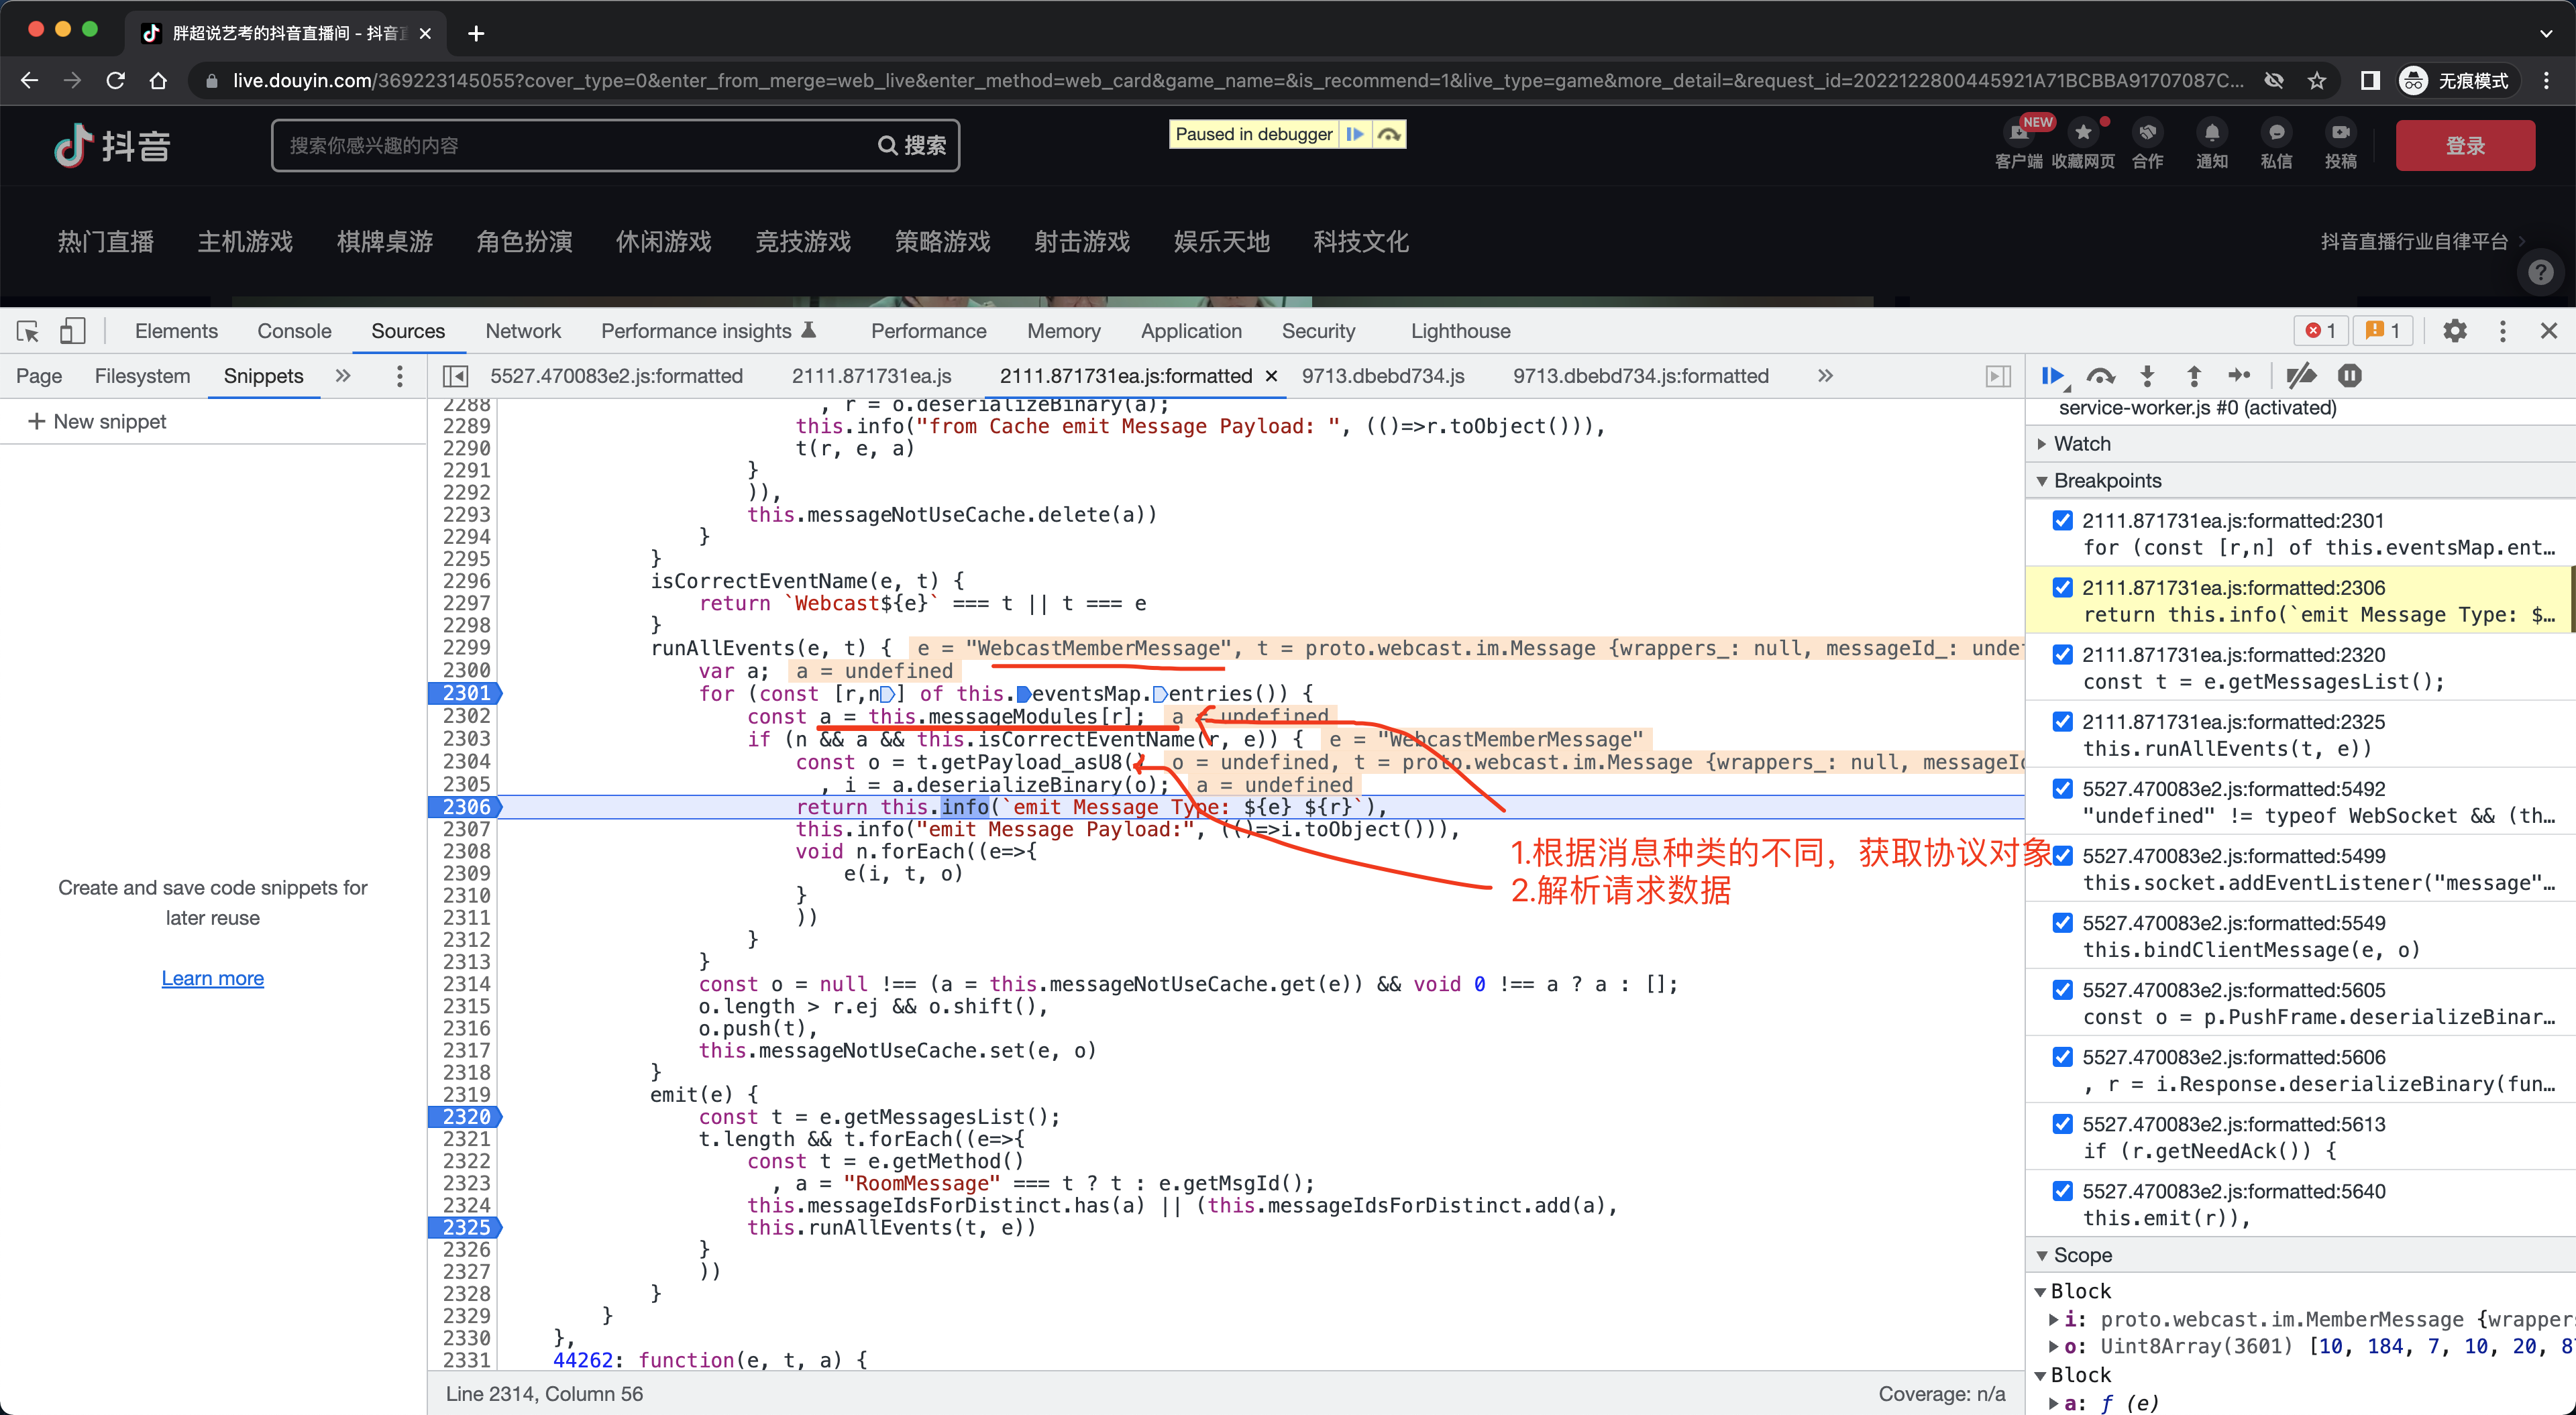
Task: Click the New snippet button
Action: point(97,422)
